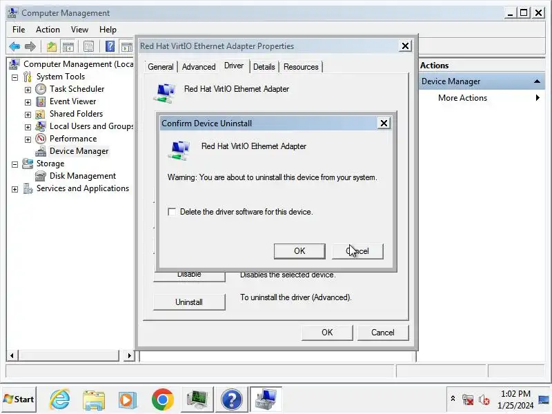The width and height of the screenshot is (552, 414).
Task: Select Computer Management (Local) root node
Action: 78,64
